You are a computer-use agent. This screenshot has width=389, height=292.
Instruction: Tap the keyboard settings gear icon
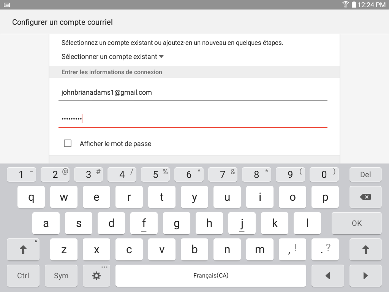[96, 276]
